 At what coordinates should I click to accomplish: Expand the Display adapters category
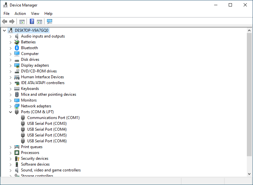point(10,65)
